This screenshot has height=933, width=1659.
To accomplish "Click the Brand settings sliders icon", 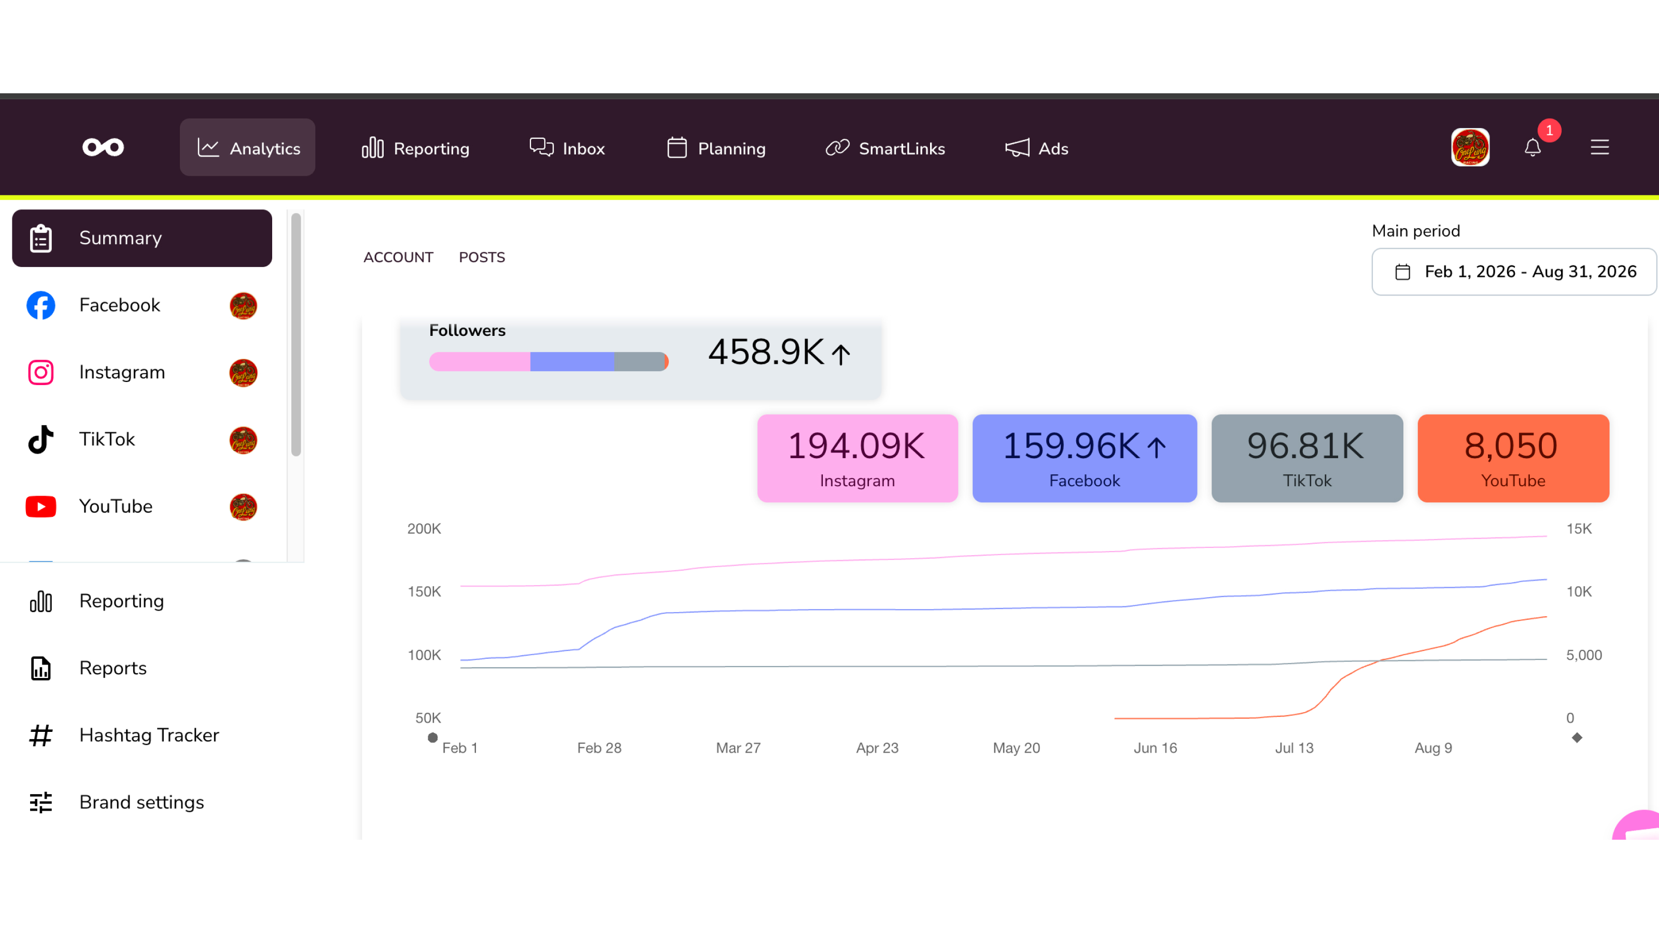I will coord(40,802).
